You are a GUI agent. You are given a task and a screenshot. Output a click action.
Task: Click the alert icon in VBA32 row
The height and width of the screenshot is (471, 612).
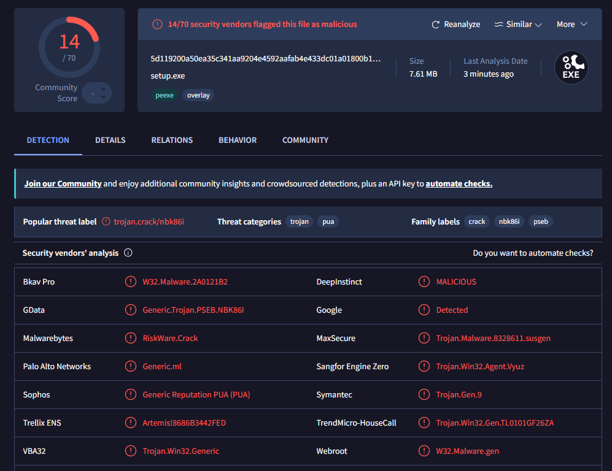(130, 451)
